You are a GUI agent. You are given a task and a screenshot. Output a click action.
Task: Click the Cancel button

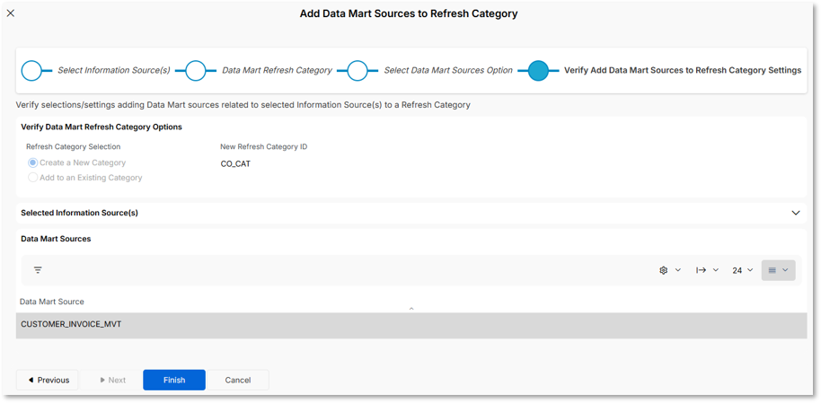238,380
